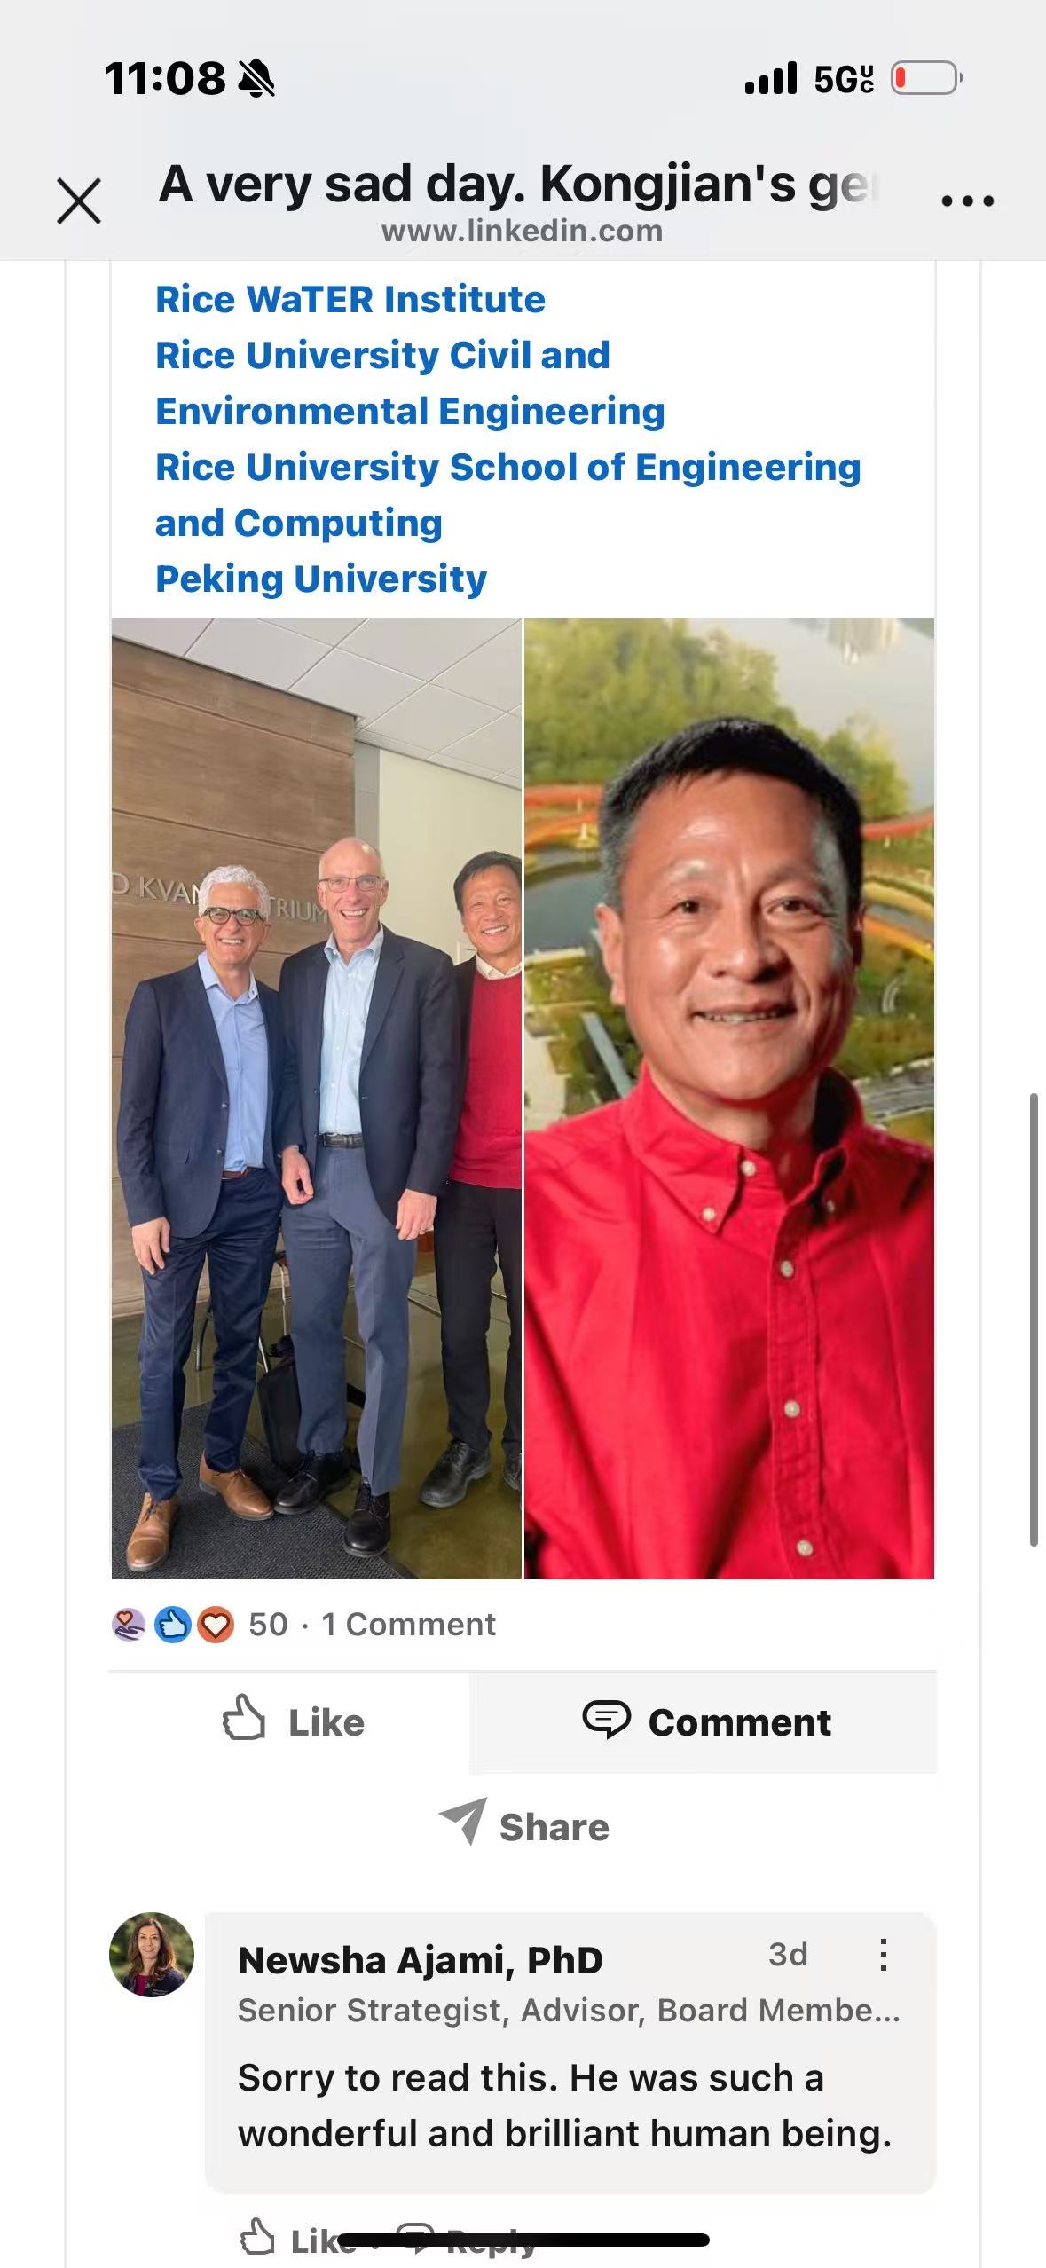
Task: Open the 1 Comment link
Action: (x=408, y=1625)
